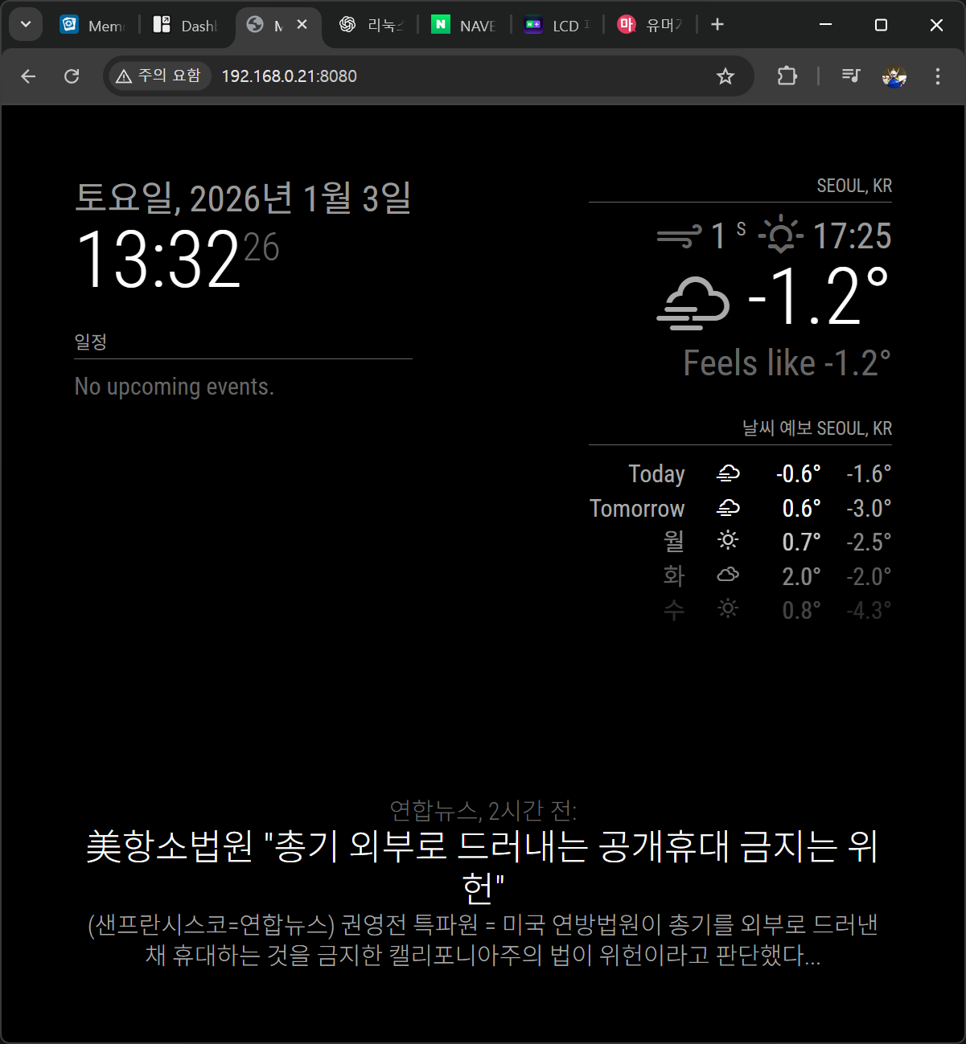Open a new browser tab
This screenshot has width=966, height=1044.
[717, 25]
